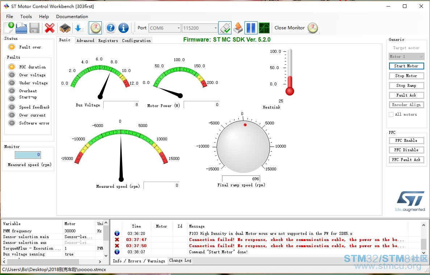This screenshot has height=275, width=430.
Task: Open the Tools menu
Action: 26,16
